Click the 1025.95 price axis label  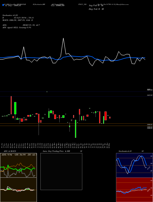150,95
